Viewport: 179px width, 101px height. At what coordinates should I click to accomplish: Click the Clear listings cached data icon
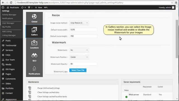tap(30, 92)
